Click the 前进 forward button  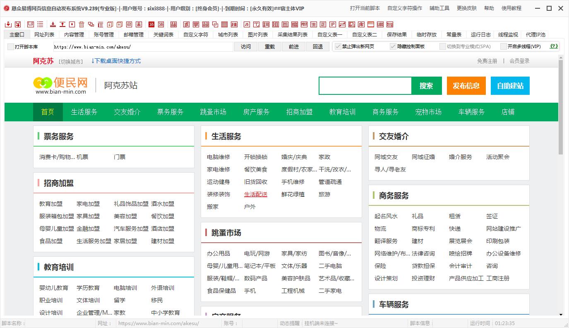(294, 47)
